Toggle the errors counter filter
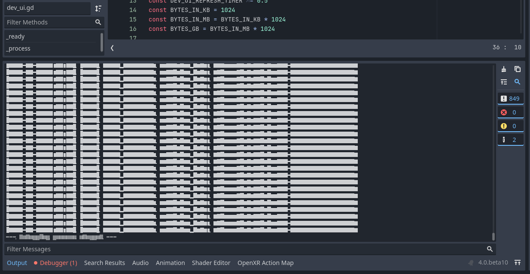 coord(510,112)
